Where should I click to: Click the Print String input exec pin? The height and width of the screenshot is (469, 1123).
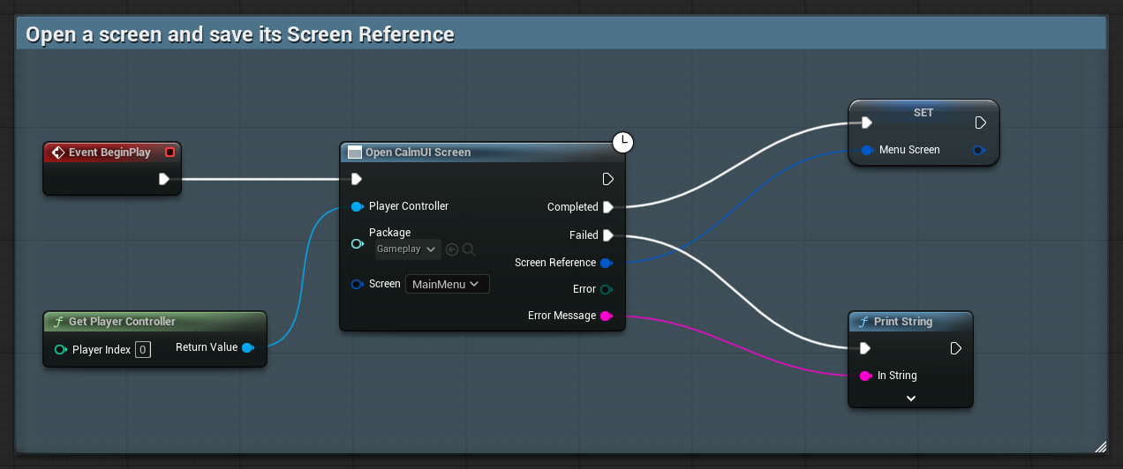click(866, 348)
